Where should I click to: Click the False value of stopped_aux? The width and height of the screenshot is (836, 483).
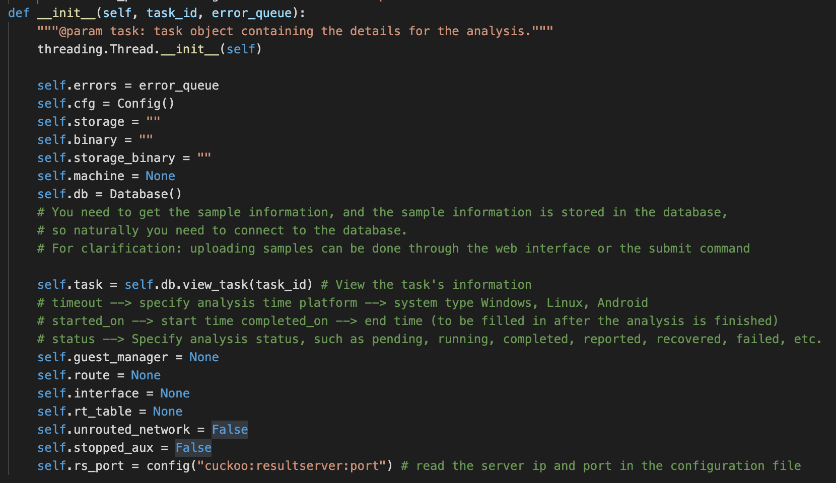coord(193,448)
